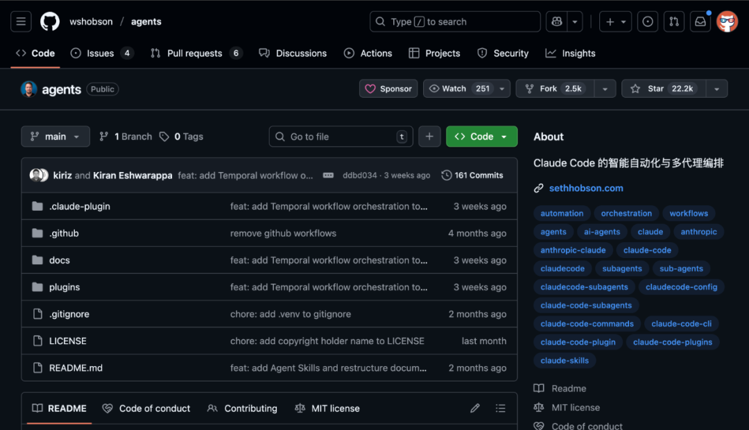Click the add file plus button

(429, 137)
